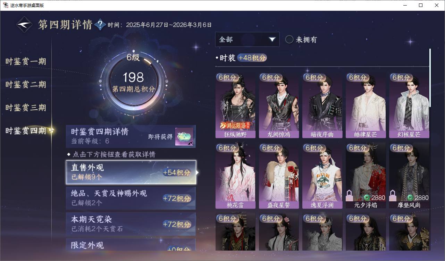The height and width of the screenshot is (261, 445).
Task: Click the costume list vertical scrollbar
Action: (430, 78)
